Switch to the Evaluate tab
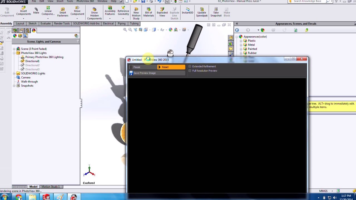 click(46, 24)
